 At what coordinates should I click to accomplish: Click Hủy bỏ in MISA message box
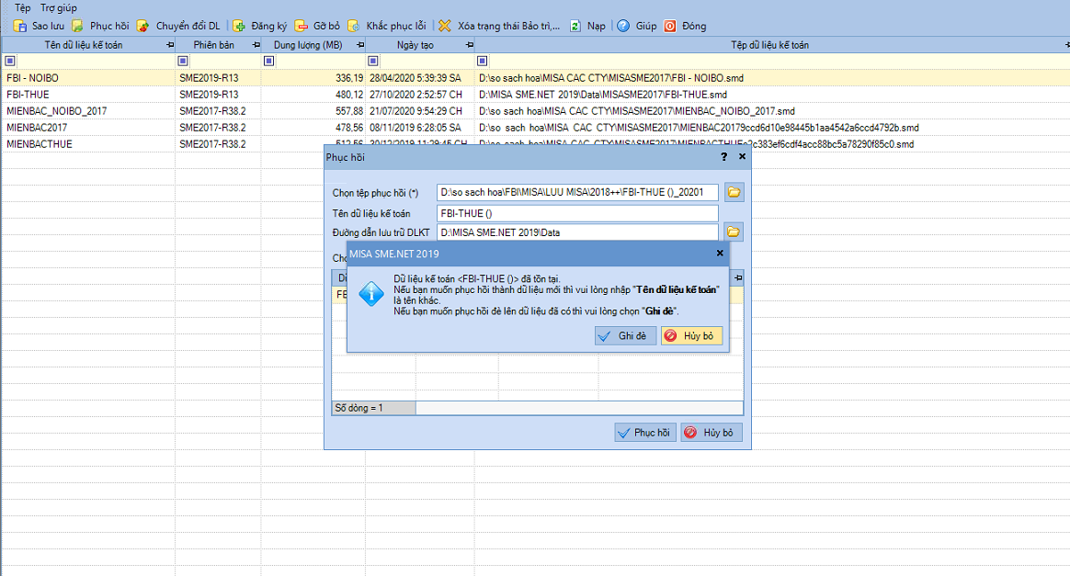coord(691,336)
